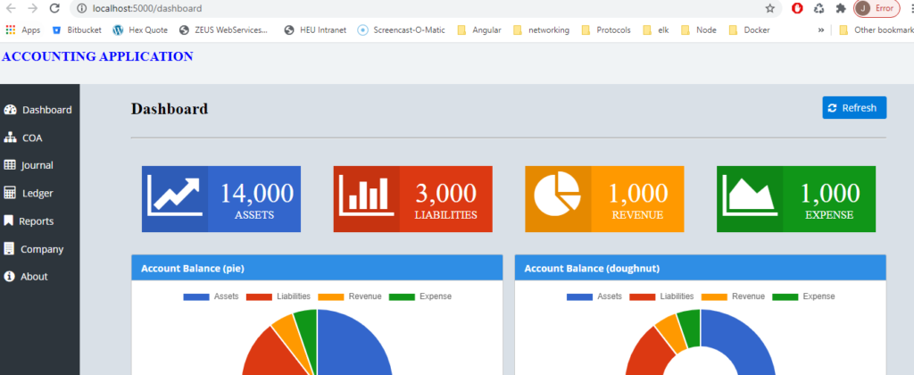The width and height of the screenshot is (914, 375).
Task: Toggle Expense legend in doughnut chart
Action: (803, 296)
